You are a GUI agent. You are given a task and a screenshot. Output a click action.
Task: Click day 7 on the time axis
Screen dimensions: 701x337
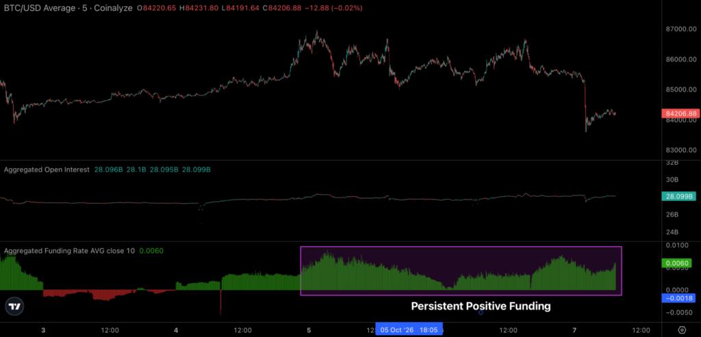click(x=574, y=330)
